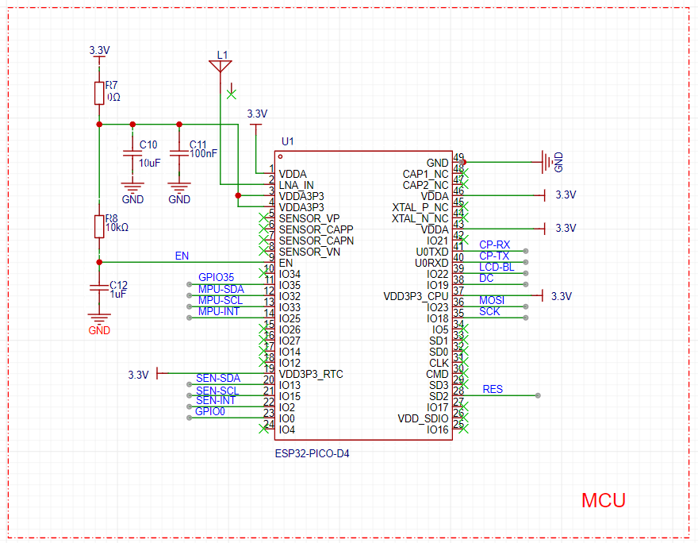Click the no-connect X on pin 25 IO16
Image resolution: width=698 pixels, height=543 pixels.
point(463,429)
